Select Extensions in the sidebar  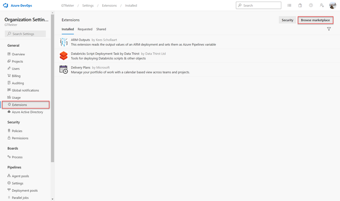pos(26,105)
